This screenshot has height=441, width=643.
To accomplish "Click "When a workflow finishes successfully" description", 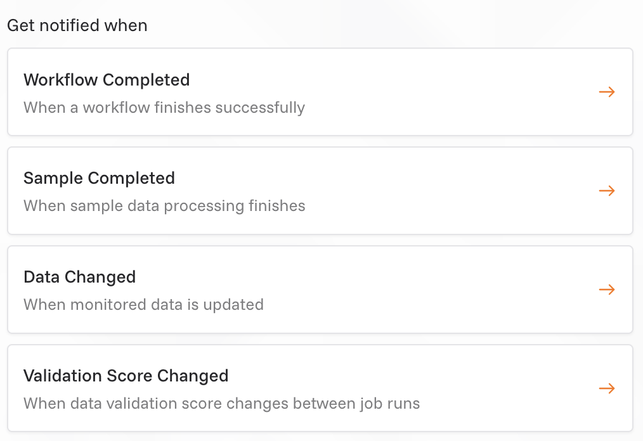I will 164,108.
